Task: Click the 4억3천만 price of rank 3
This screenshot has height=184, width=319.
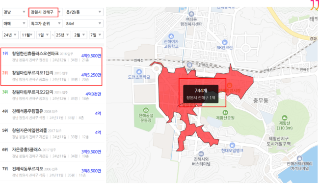Action: click(x=93, y=94)
